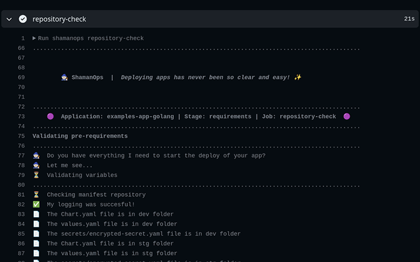Screen dimensions: 420x262
Task: Click wizard emoji on 'Let me see...' line
Action: (x=36, y=165)
